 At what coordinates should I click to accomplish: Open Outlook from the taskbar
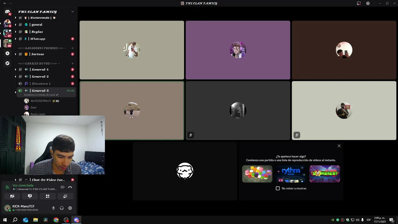[25, 220]
